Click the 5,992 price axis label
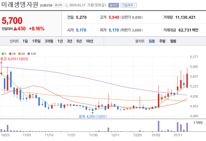206x141 pixels. tap(194, 67)
